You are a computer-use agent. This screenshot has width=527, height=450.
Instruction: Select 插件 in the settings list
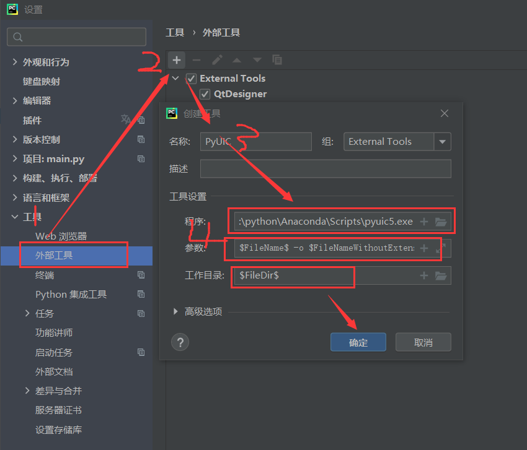[x=32, y=120]
